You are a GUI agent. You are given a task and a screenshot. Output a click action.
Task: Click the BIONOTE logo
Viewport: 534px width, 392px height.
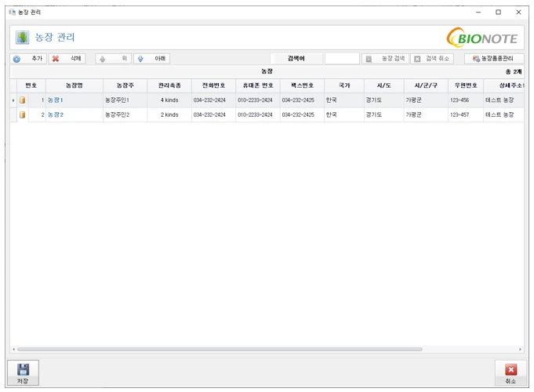click(481, 38)
